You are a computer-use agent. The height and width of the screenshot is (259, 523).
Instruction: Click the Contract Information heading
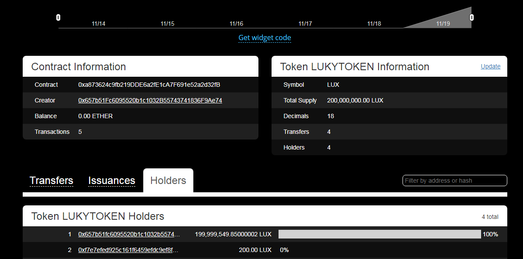(79, 67)
